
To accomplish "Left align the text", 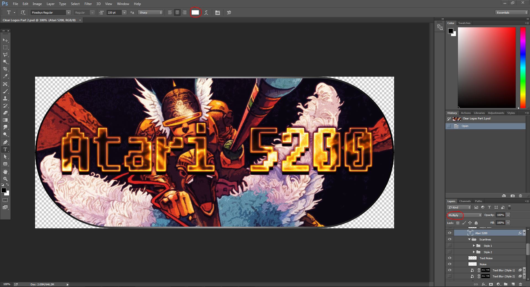I will click(170, 12).
